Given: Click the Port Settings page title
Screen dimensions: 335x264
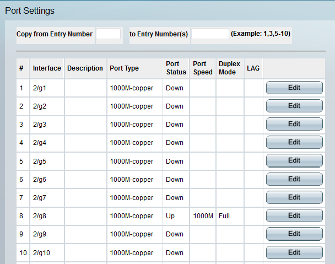Looking at the screenshot, I should coord(30,10).
